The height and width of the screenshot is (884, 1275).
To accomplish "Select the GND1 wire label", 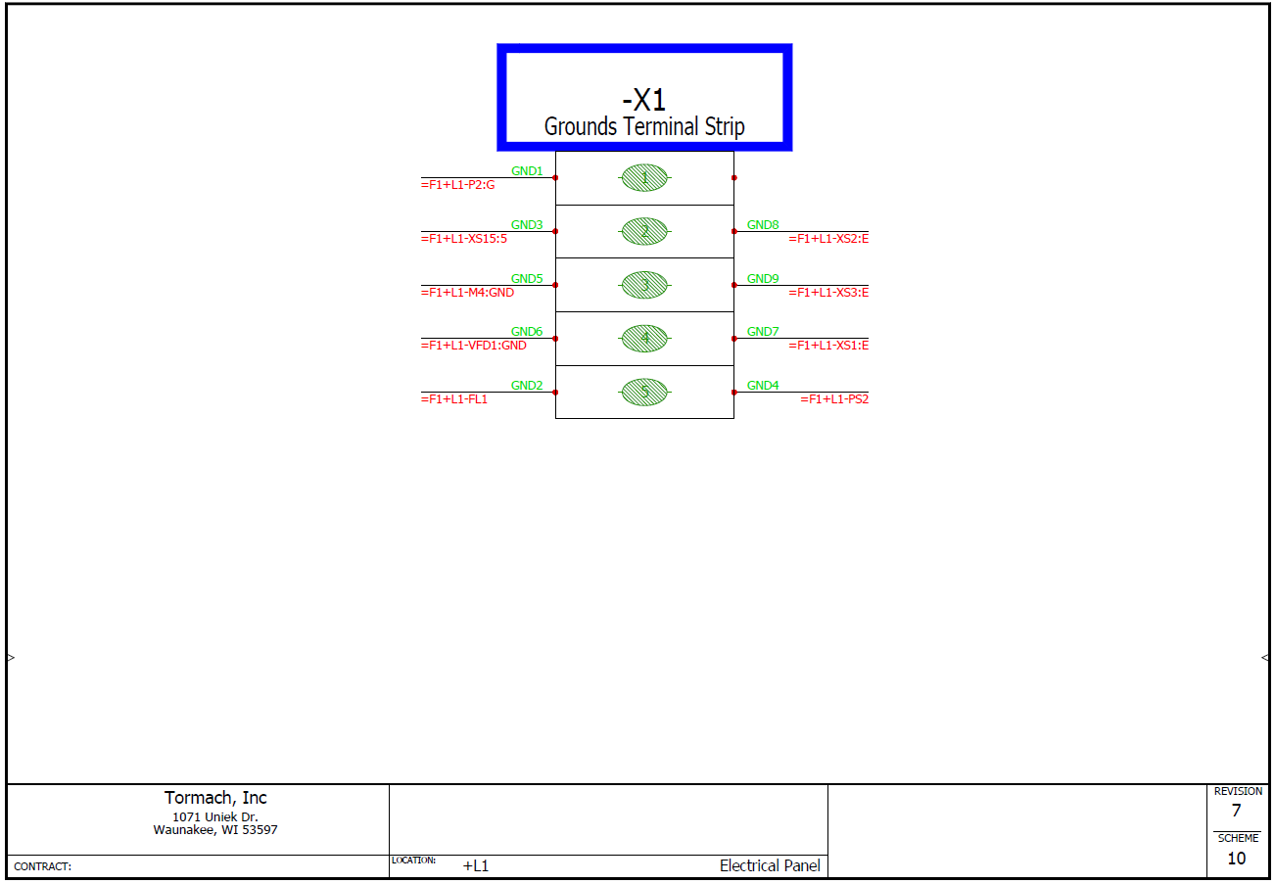I will coord(527,171).
